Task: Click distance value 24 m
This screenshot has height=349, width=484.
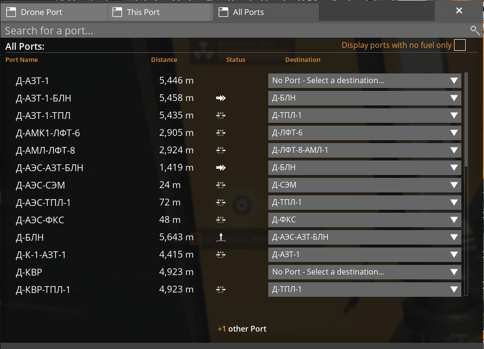Action: coord(170,185)
